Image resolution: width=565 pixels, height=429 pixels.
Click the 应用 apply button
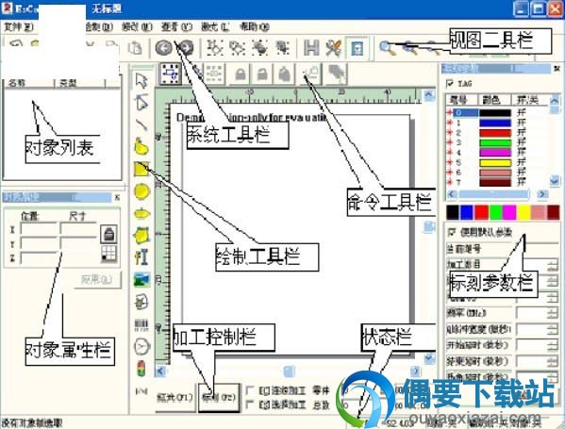97,279
